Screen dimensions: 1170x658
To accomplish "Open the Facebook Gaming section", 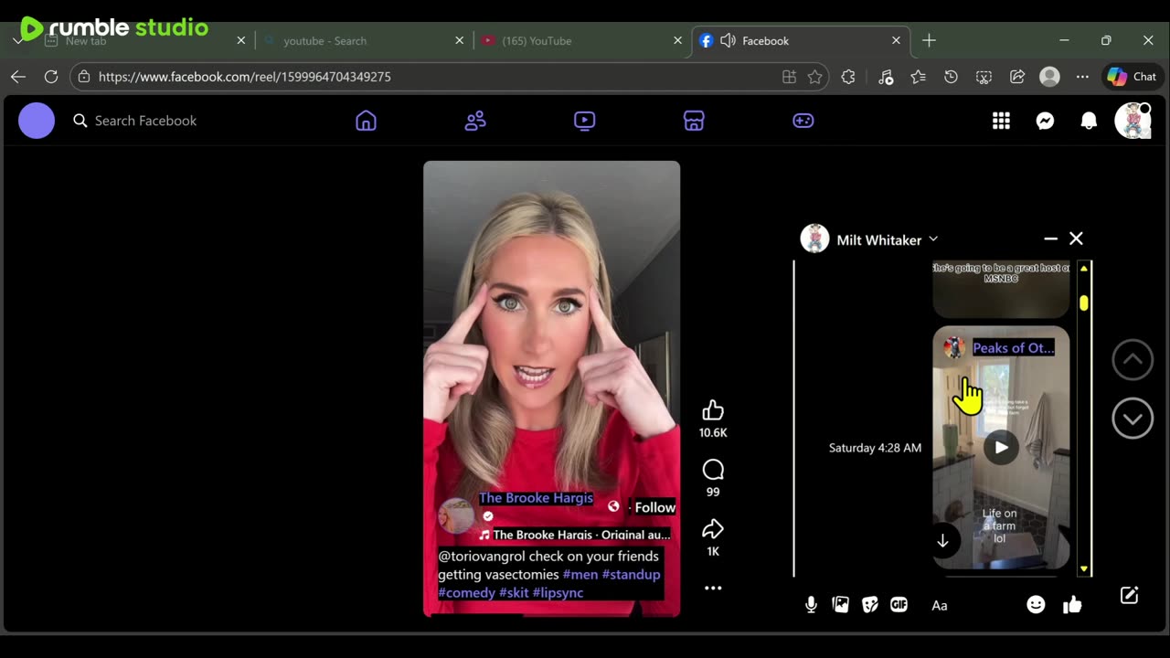I will click(x=803, y=121).
